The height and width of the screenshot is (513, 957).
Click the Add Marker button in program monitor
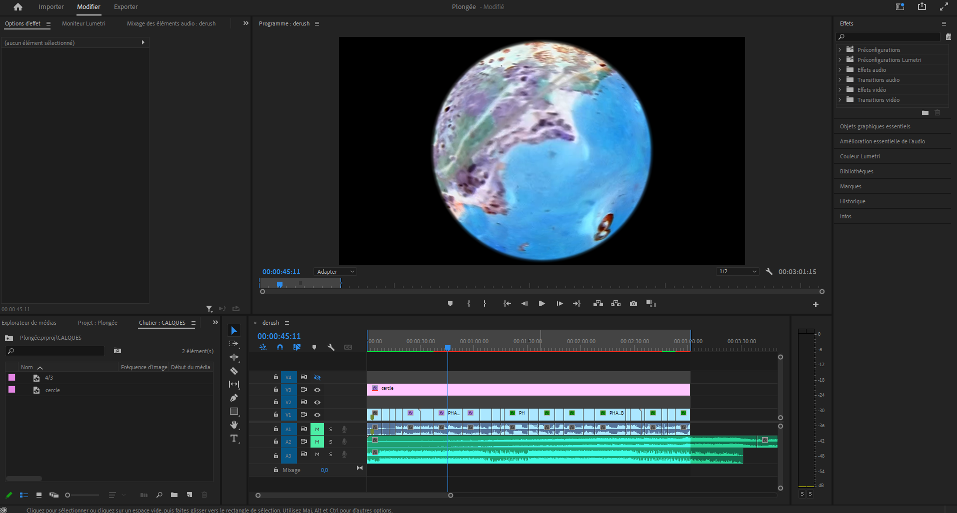coord(450,304)
